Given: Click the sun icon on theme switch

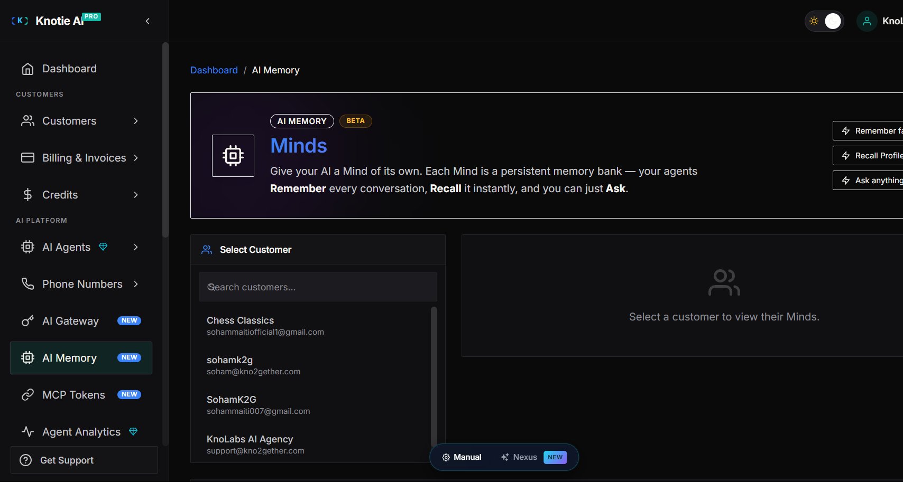Looking at the screenshot, I should 814,21.
